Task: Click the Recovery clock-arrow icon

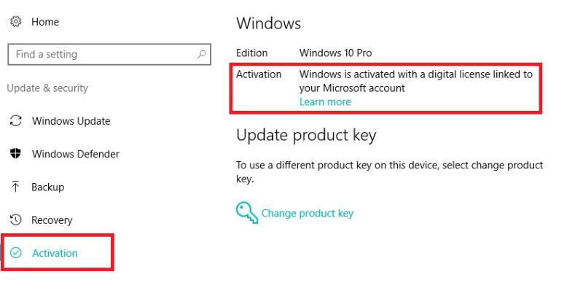Action: pos(15,219)
